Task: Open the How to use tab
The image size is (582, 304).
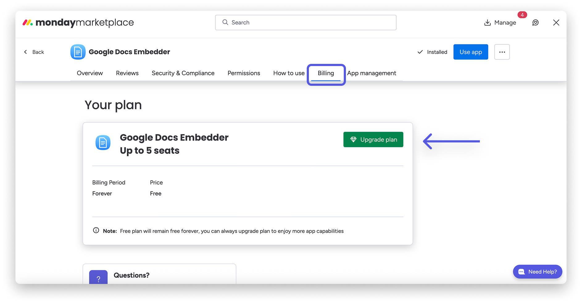Action: click(x=289, y=73)
